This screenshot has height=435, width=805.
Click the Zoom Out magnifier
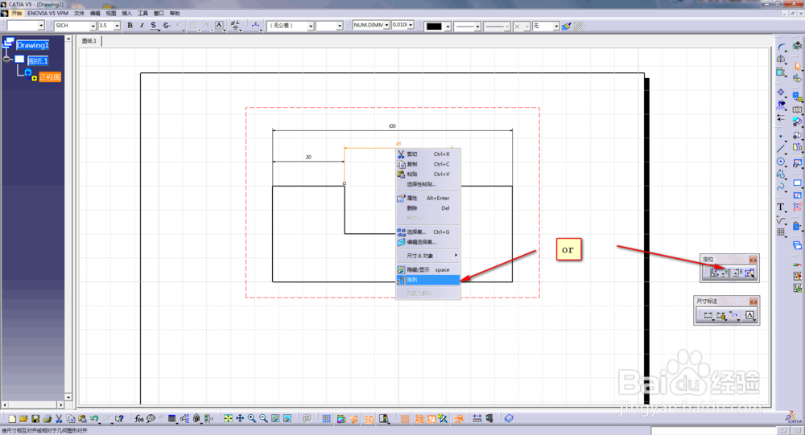point(263,419)
